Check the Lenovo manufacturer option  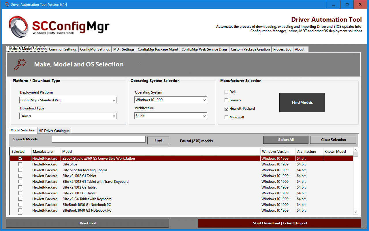(x=226, y=100)
